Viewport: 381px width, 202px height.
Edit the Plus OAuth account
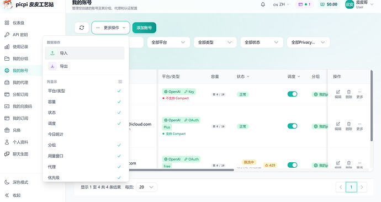click(338, 126)
